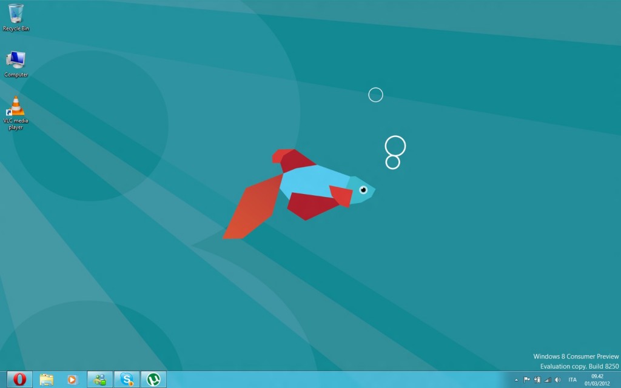
Task: Switch to the Skype taskbar button
Action: pyautogui.click(x=127, y=380)
